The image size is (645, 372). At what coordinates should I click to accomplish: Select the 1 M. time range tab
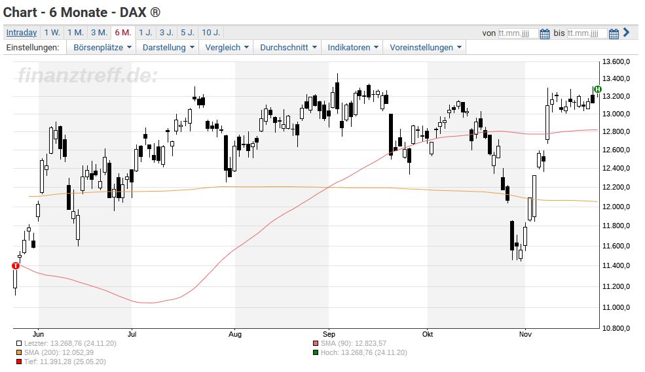coord(76,33)
